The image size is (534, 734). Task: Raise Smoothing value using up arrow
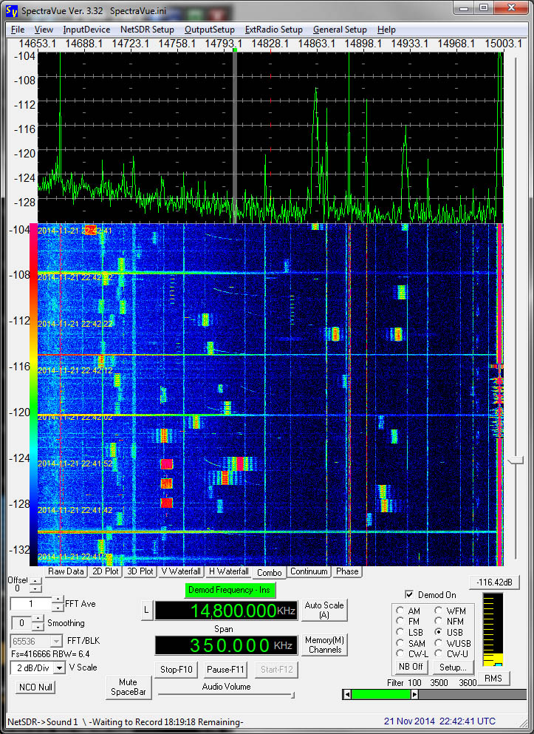[38, 619]
